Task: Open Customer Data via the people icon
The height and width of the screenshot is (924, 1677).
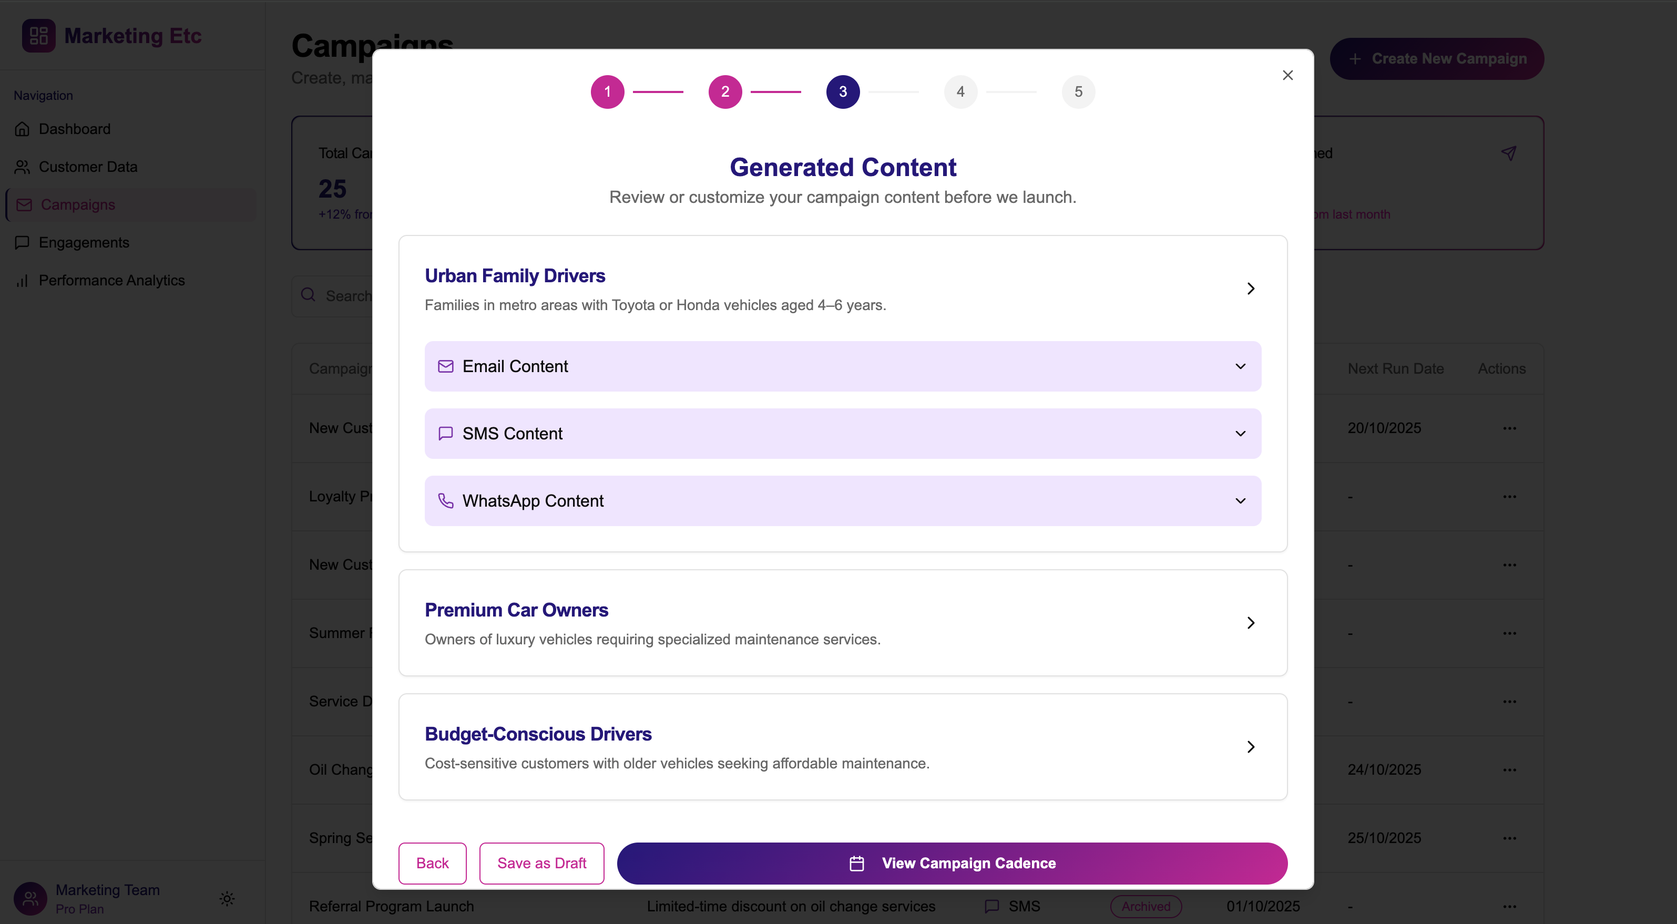Action: (x=23, y=167)
